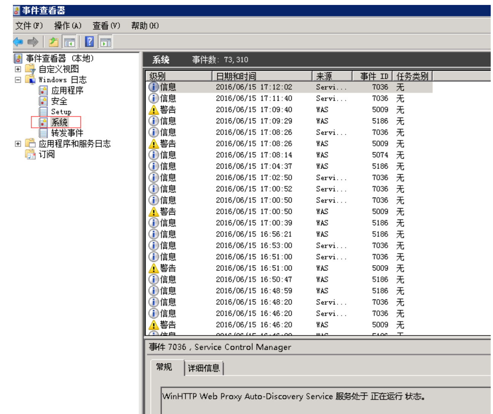Open the 操作(A) menu
493x414 pixels.
click(x=67, y=26)
